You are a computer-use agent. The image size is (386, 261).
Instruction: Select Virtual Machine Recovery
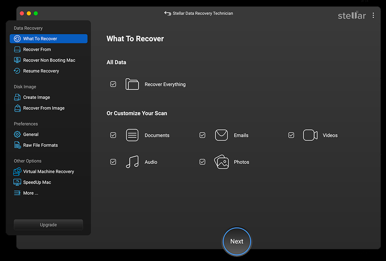48,172
